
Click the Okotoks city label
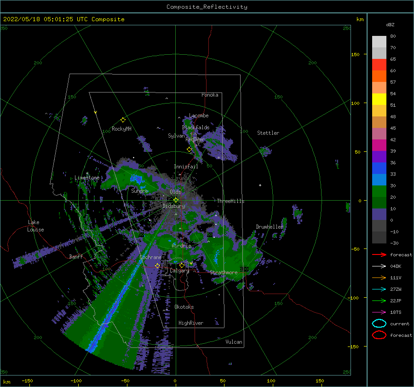tap(184, 307)
